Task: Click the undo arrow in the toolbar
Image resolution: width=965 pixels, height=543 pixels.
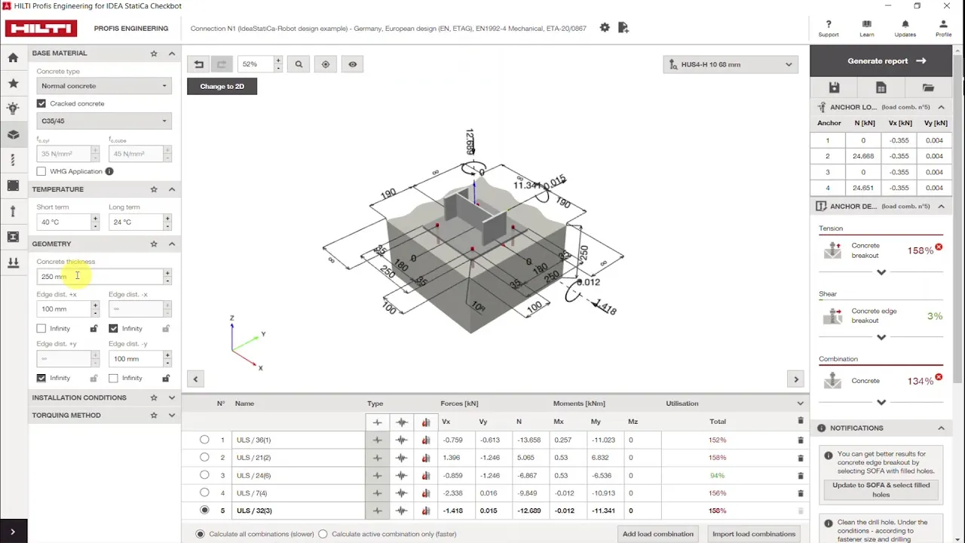Action: coord(199,65)
